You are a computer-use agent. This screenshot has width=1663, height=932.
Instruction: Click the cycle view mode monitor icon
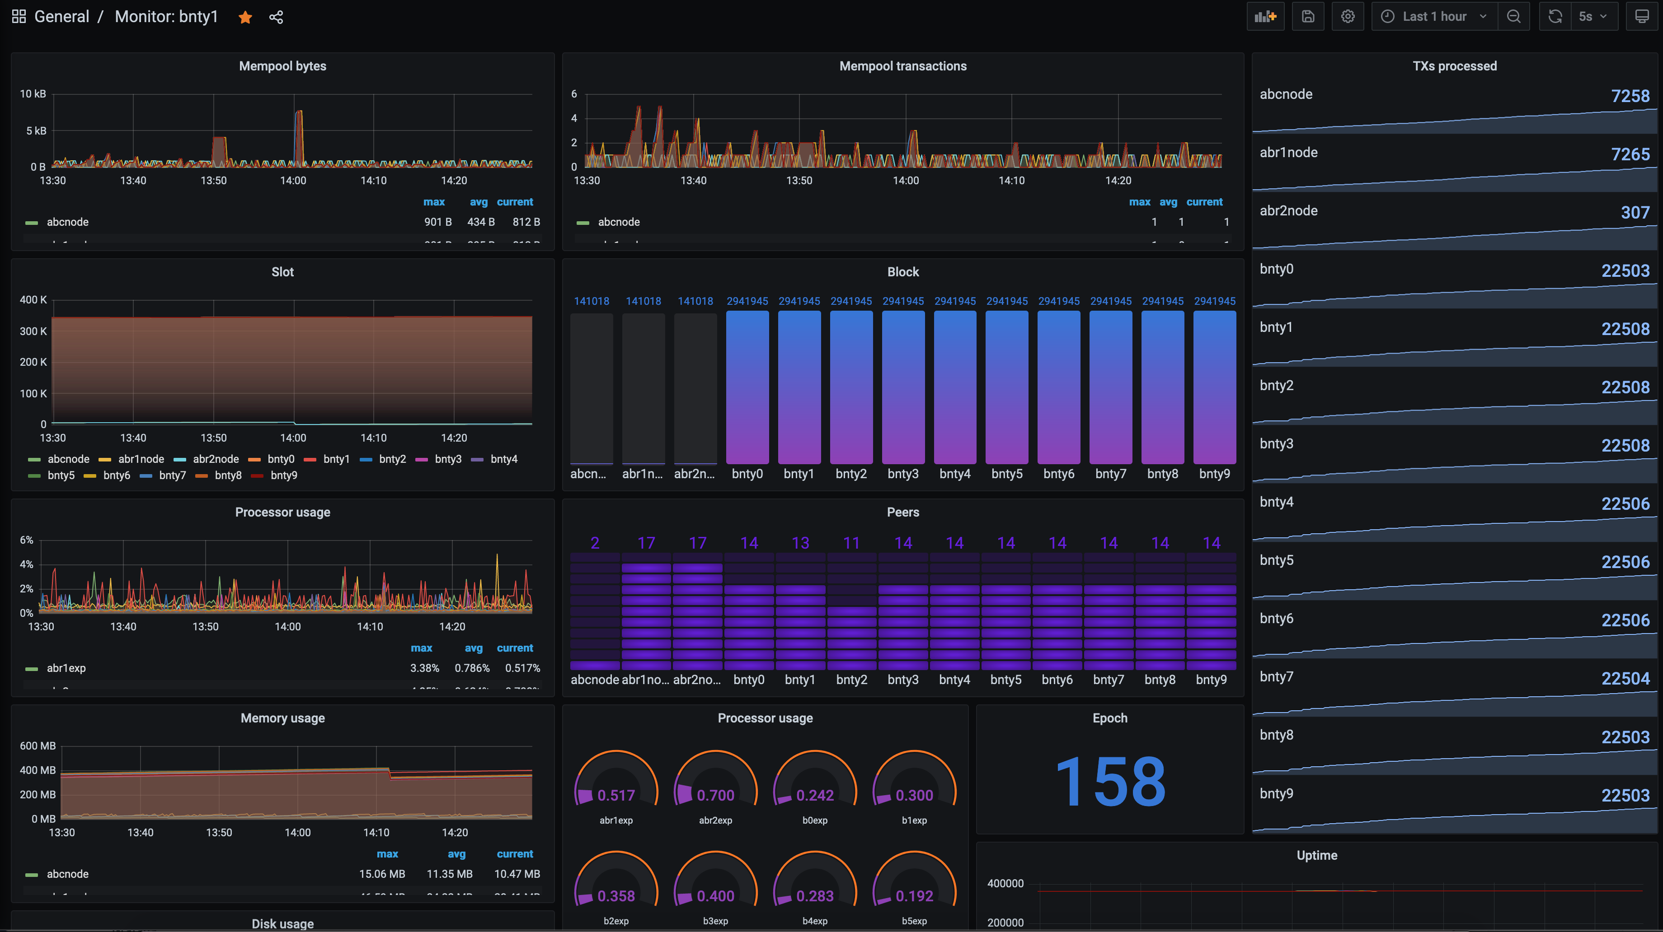point(1641,17)
